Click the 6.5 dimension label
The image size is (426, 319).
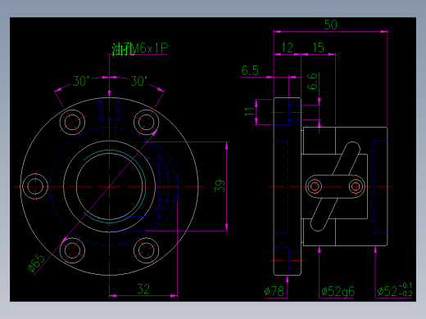coord(250,70)
